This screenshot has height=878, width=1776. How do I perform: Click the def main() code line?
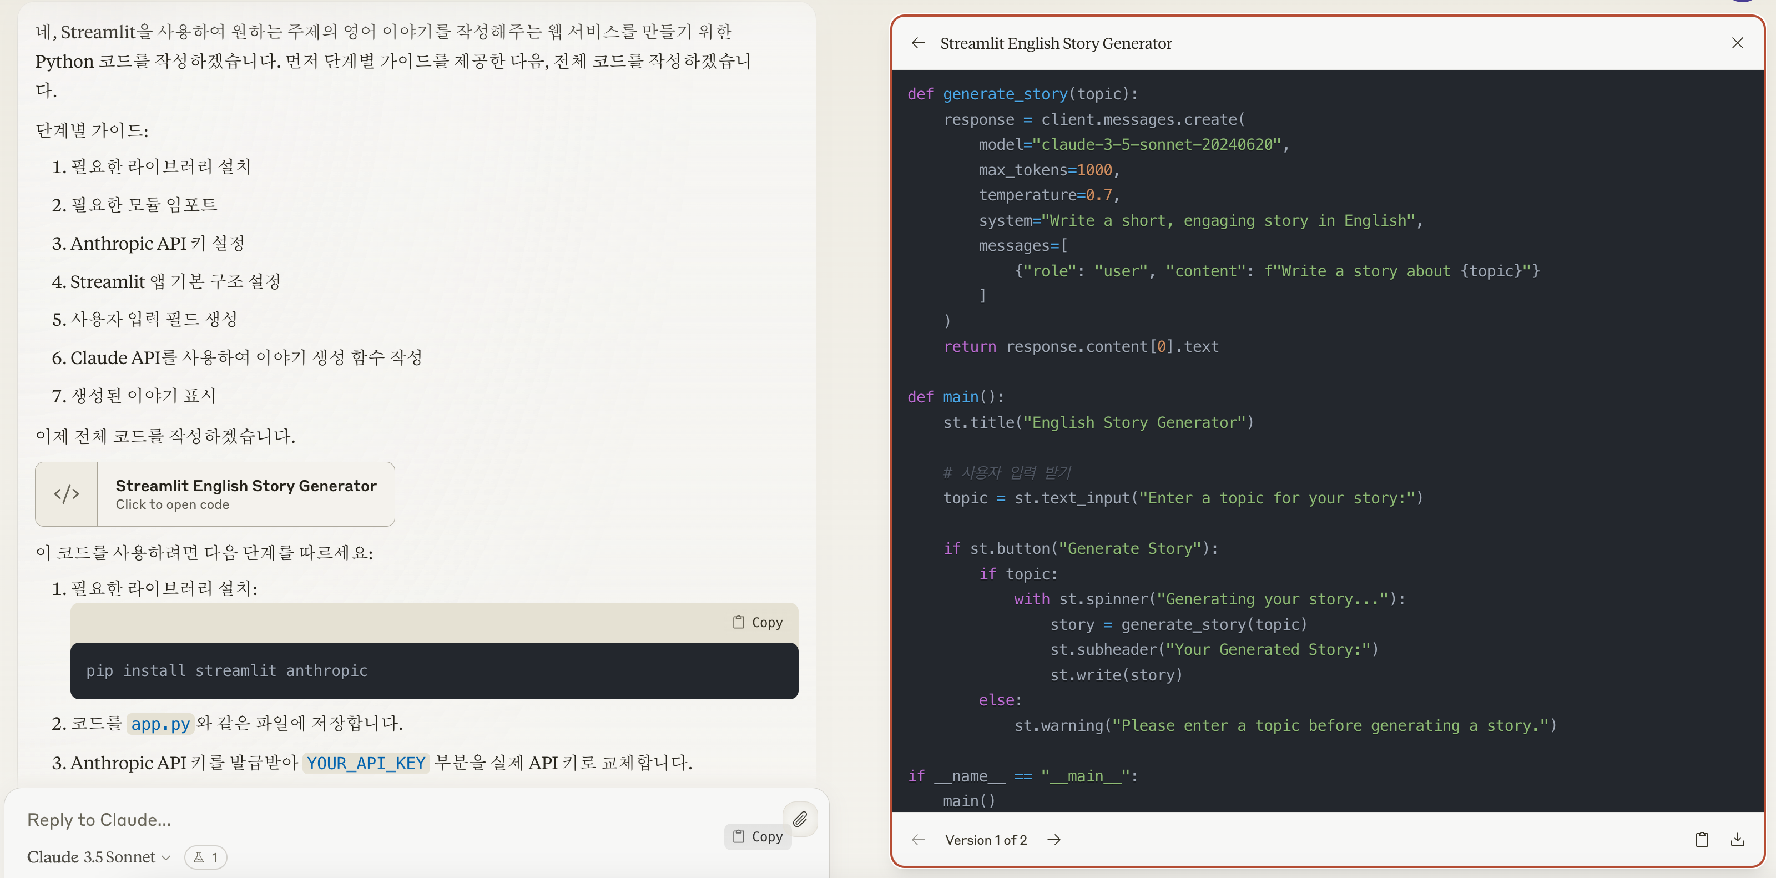(x=956, y=396)
